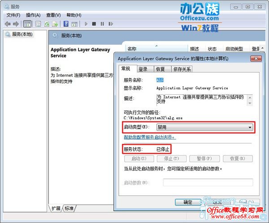Toggle the show/hide action pane icon
269x223 pixels.
(x=74, y=24)
